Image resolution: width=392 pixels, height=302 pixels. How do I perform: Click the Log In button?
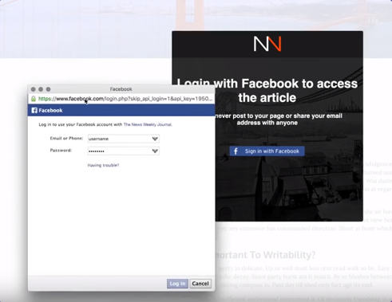177,284
